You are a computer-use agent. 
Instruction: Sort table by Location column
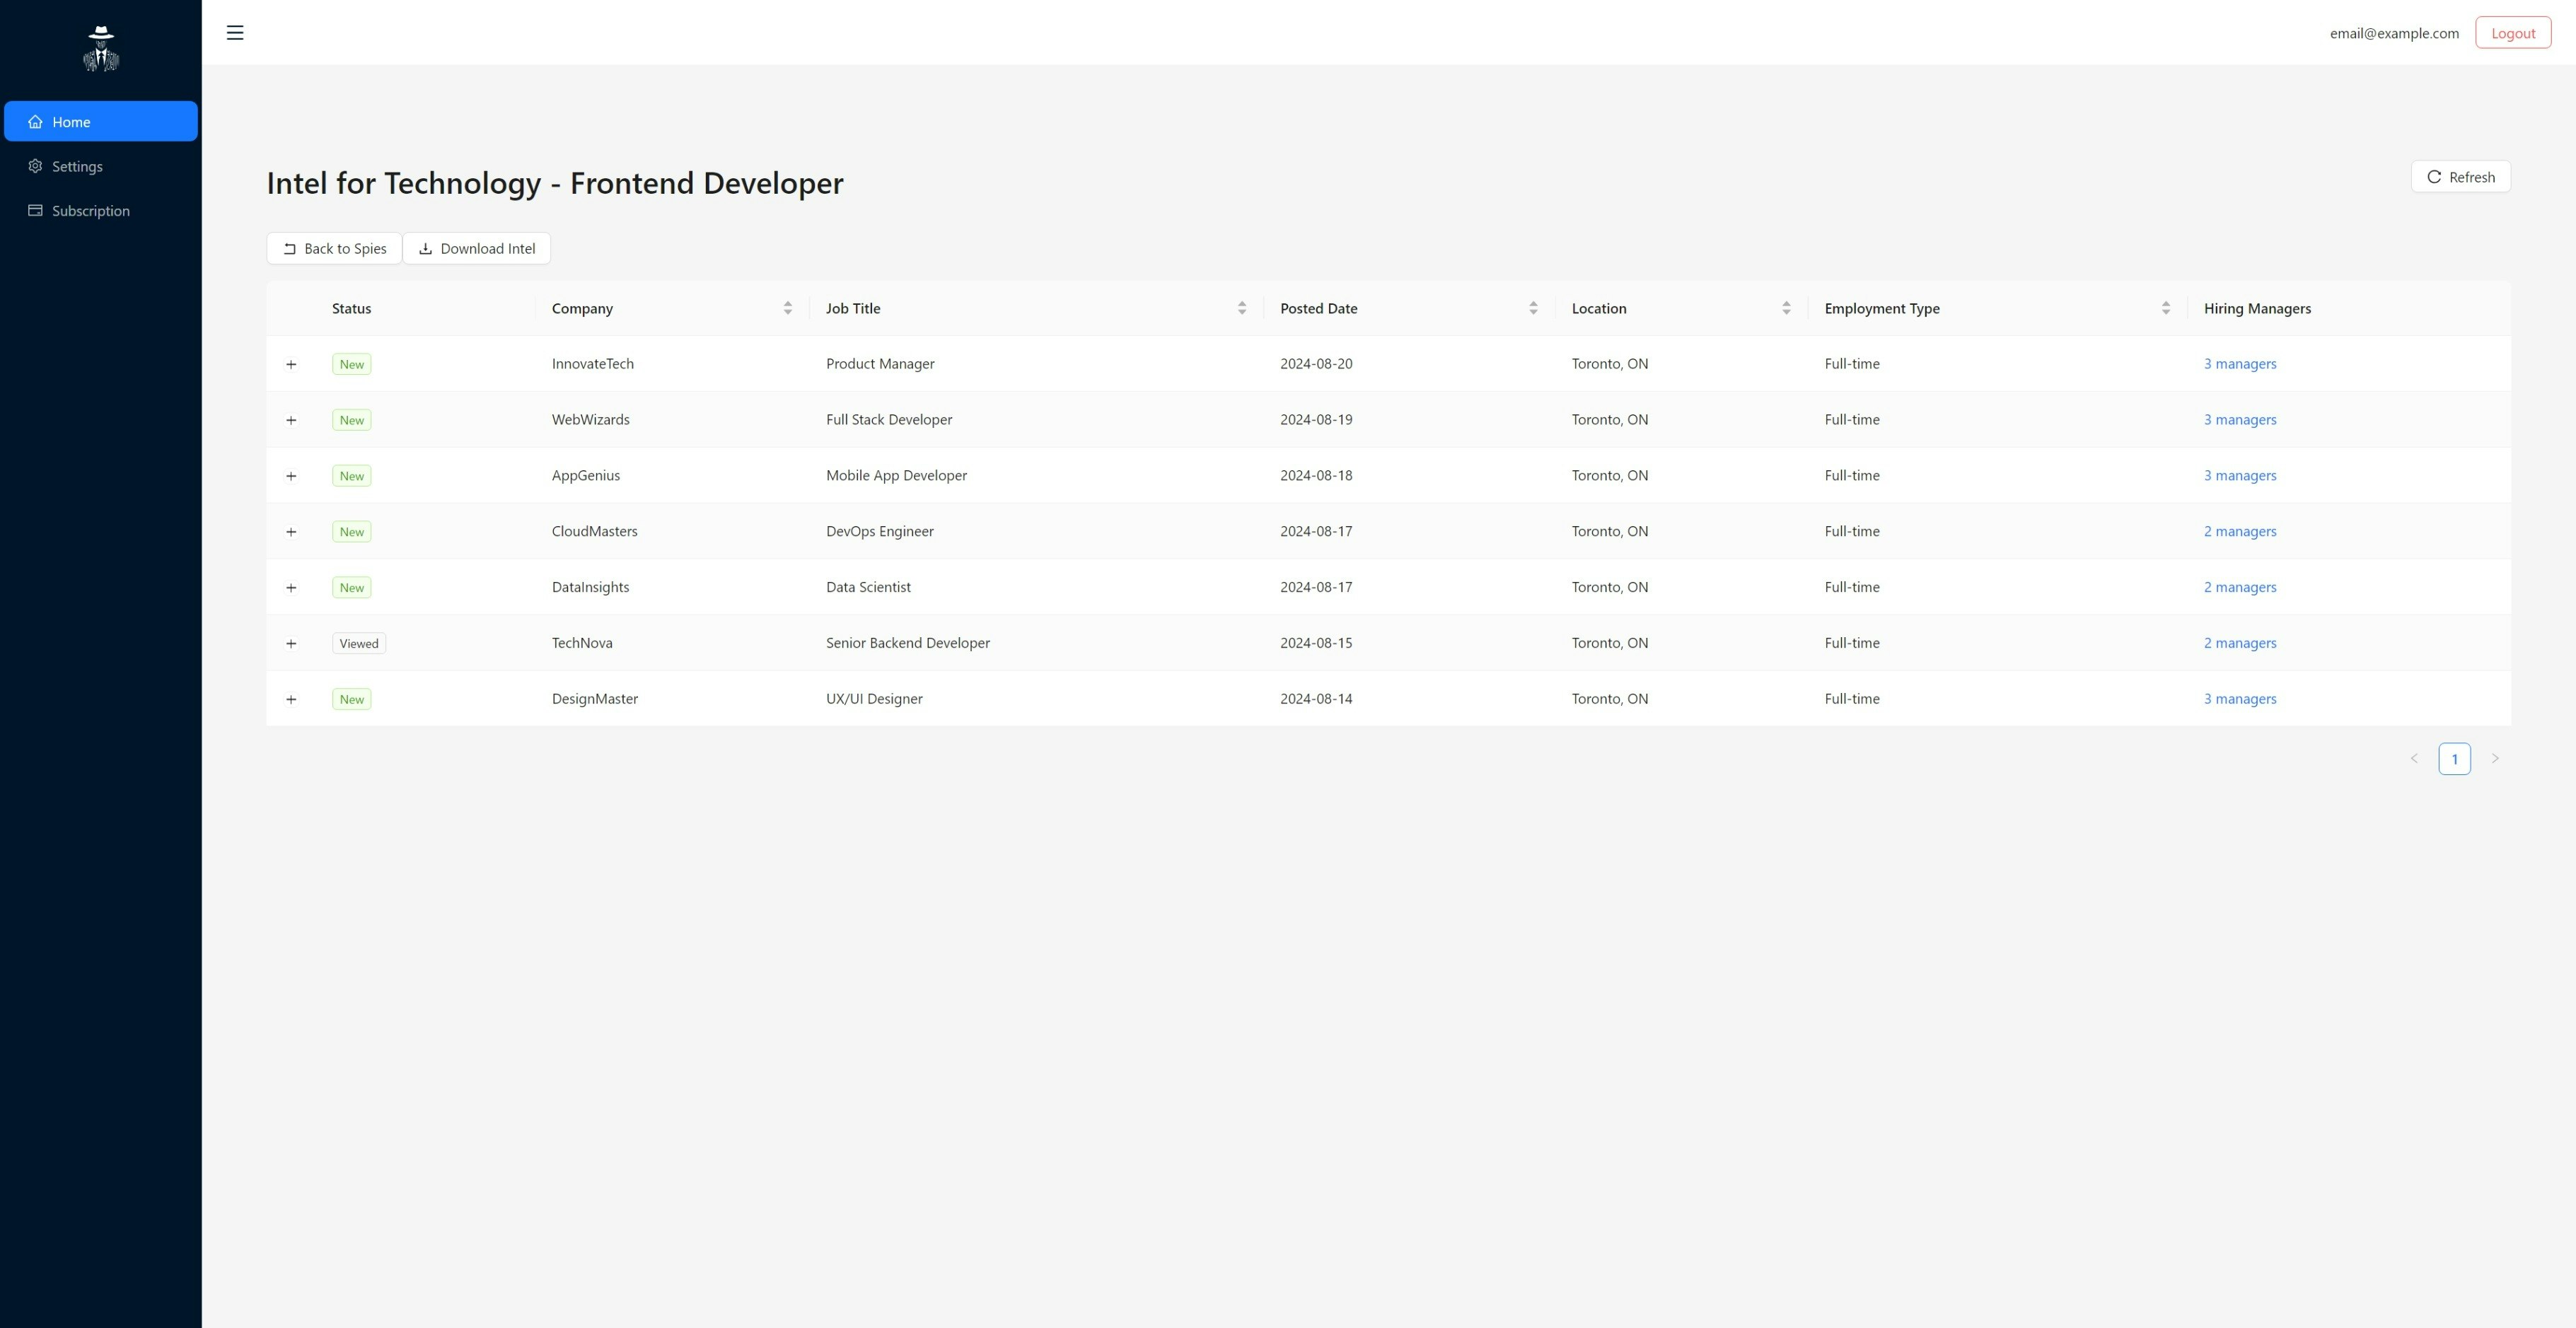[1682, 308]
